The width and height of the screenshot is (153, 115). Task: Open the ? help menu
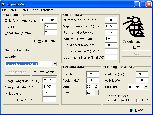point(57,10)
